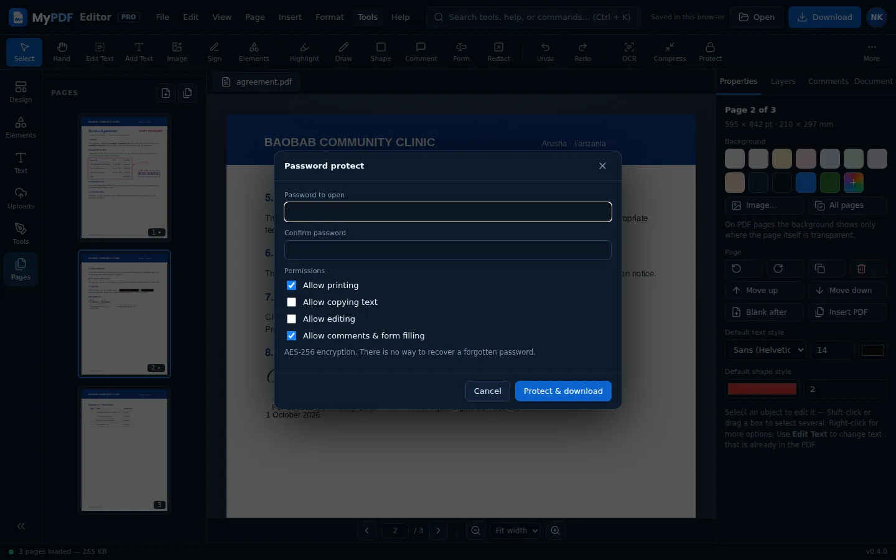Open the Protect tool in toolbar

tap(710, 52)
